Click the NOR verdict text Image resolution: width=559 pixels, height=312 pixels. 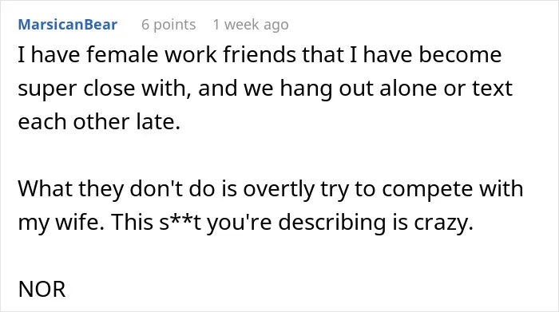coord(42,289)
